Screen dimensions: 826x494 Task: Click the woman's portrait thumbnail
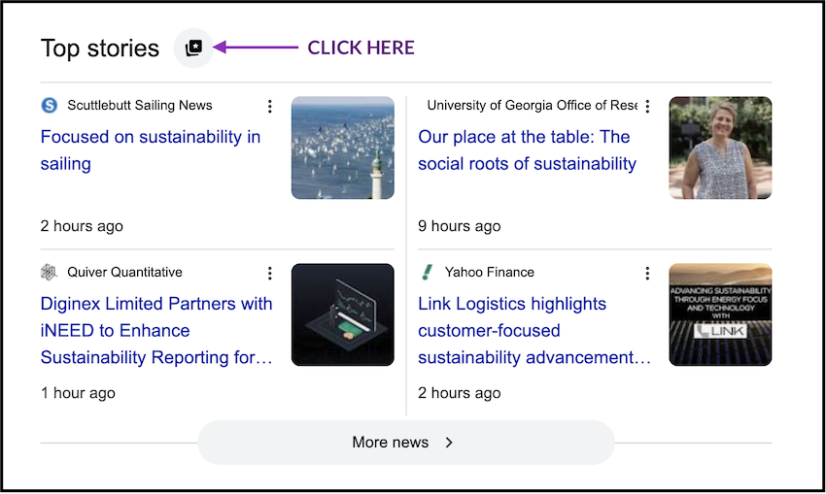[x=720, y=148]
